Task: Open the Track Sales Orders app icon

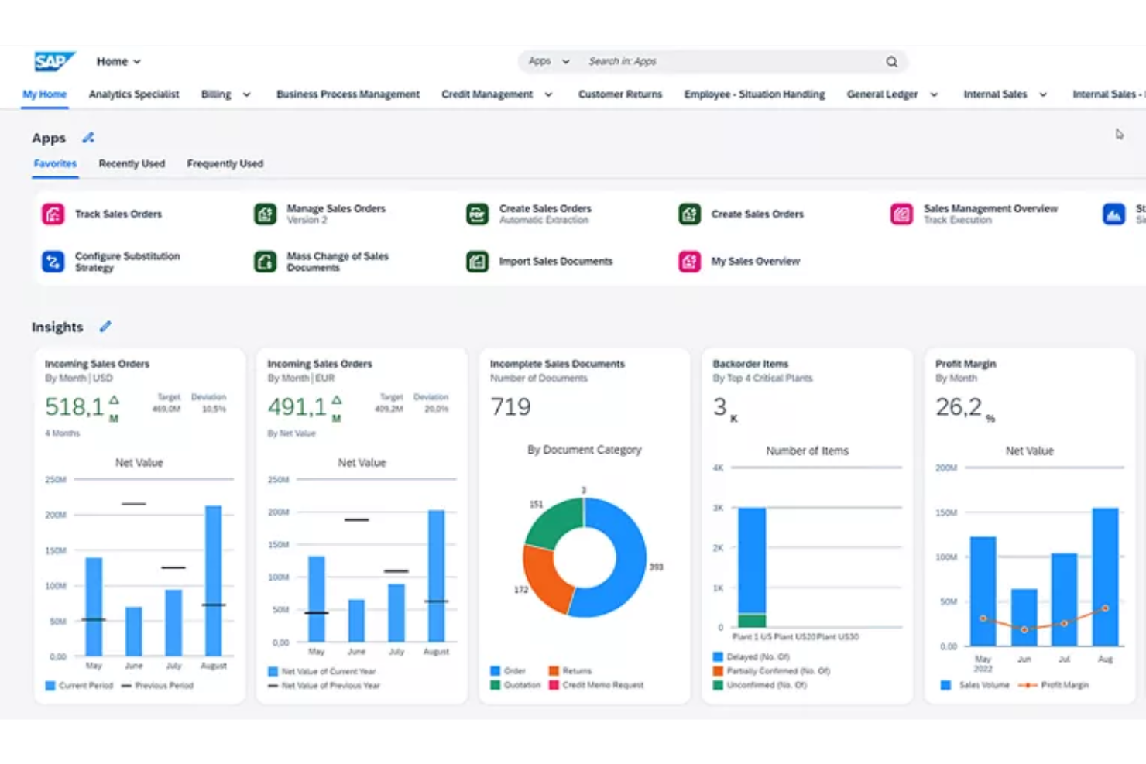Action: (53, 214)
